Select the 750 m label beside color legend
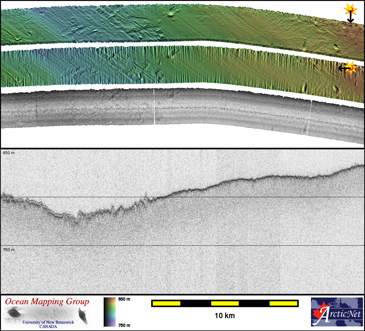This screenshot has height=331, width=365. click(x=124, y=325)
